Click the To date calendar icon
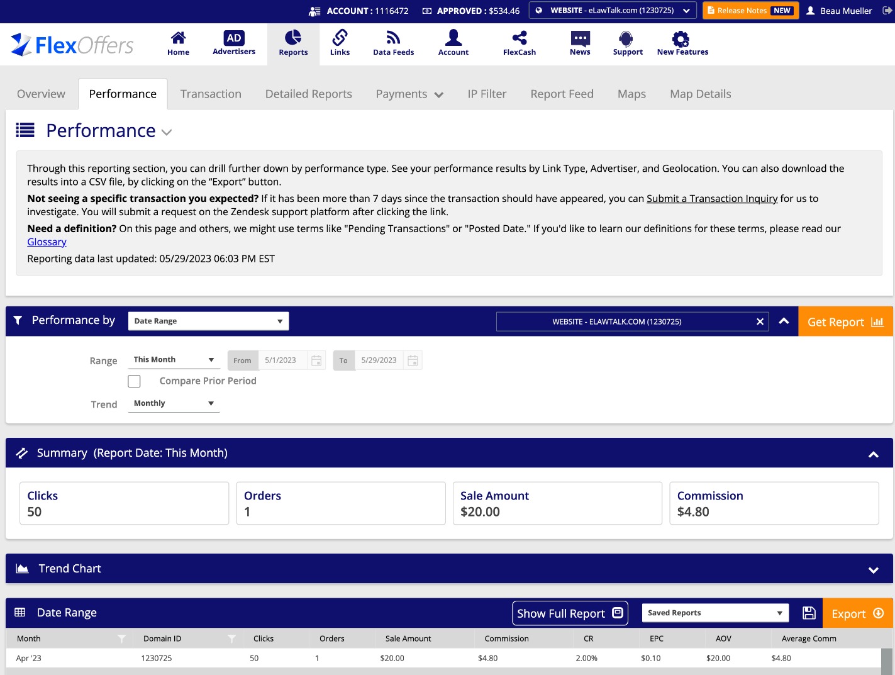The image size is (895, 675). tap(413, 360)
